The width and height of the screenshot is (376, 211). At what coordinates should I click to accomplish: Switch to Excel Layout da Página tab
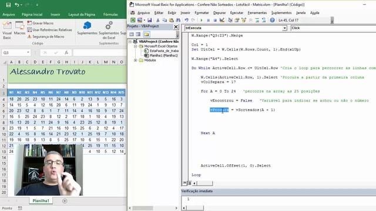point(82,14)
